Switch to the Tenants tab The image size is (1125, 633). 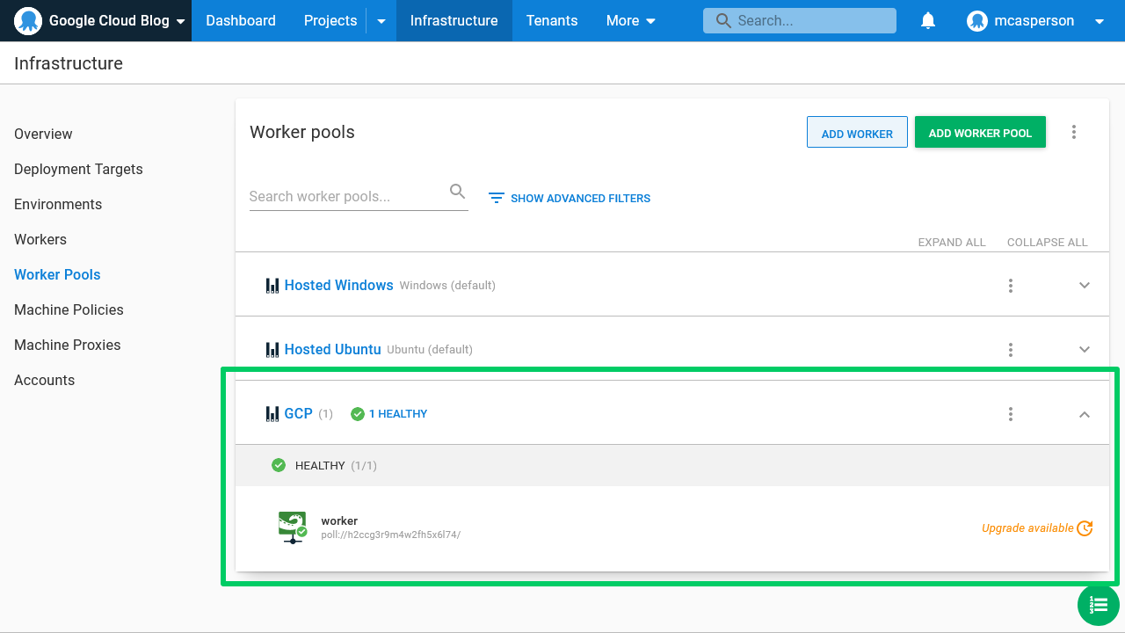(x=551, y=20)
